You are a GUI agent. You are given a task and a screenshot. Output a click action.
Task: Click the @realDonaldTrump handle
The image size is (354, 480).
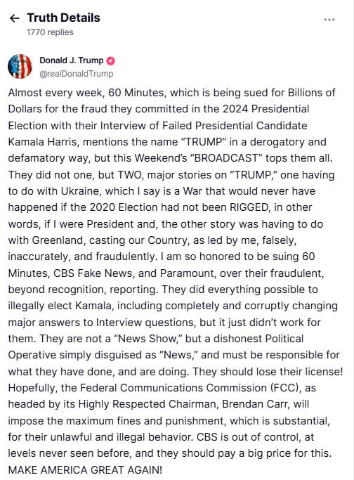[76, 74]
